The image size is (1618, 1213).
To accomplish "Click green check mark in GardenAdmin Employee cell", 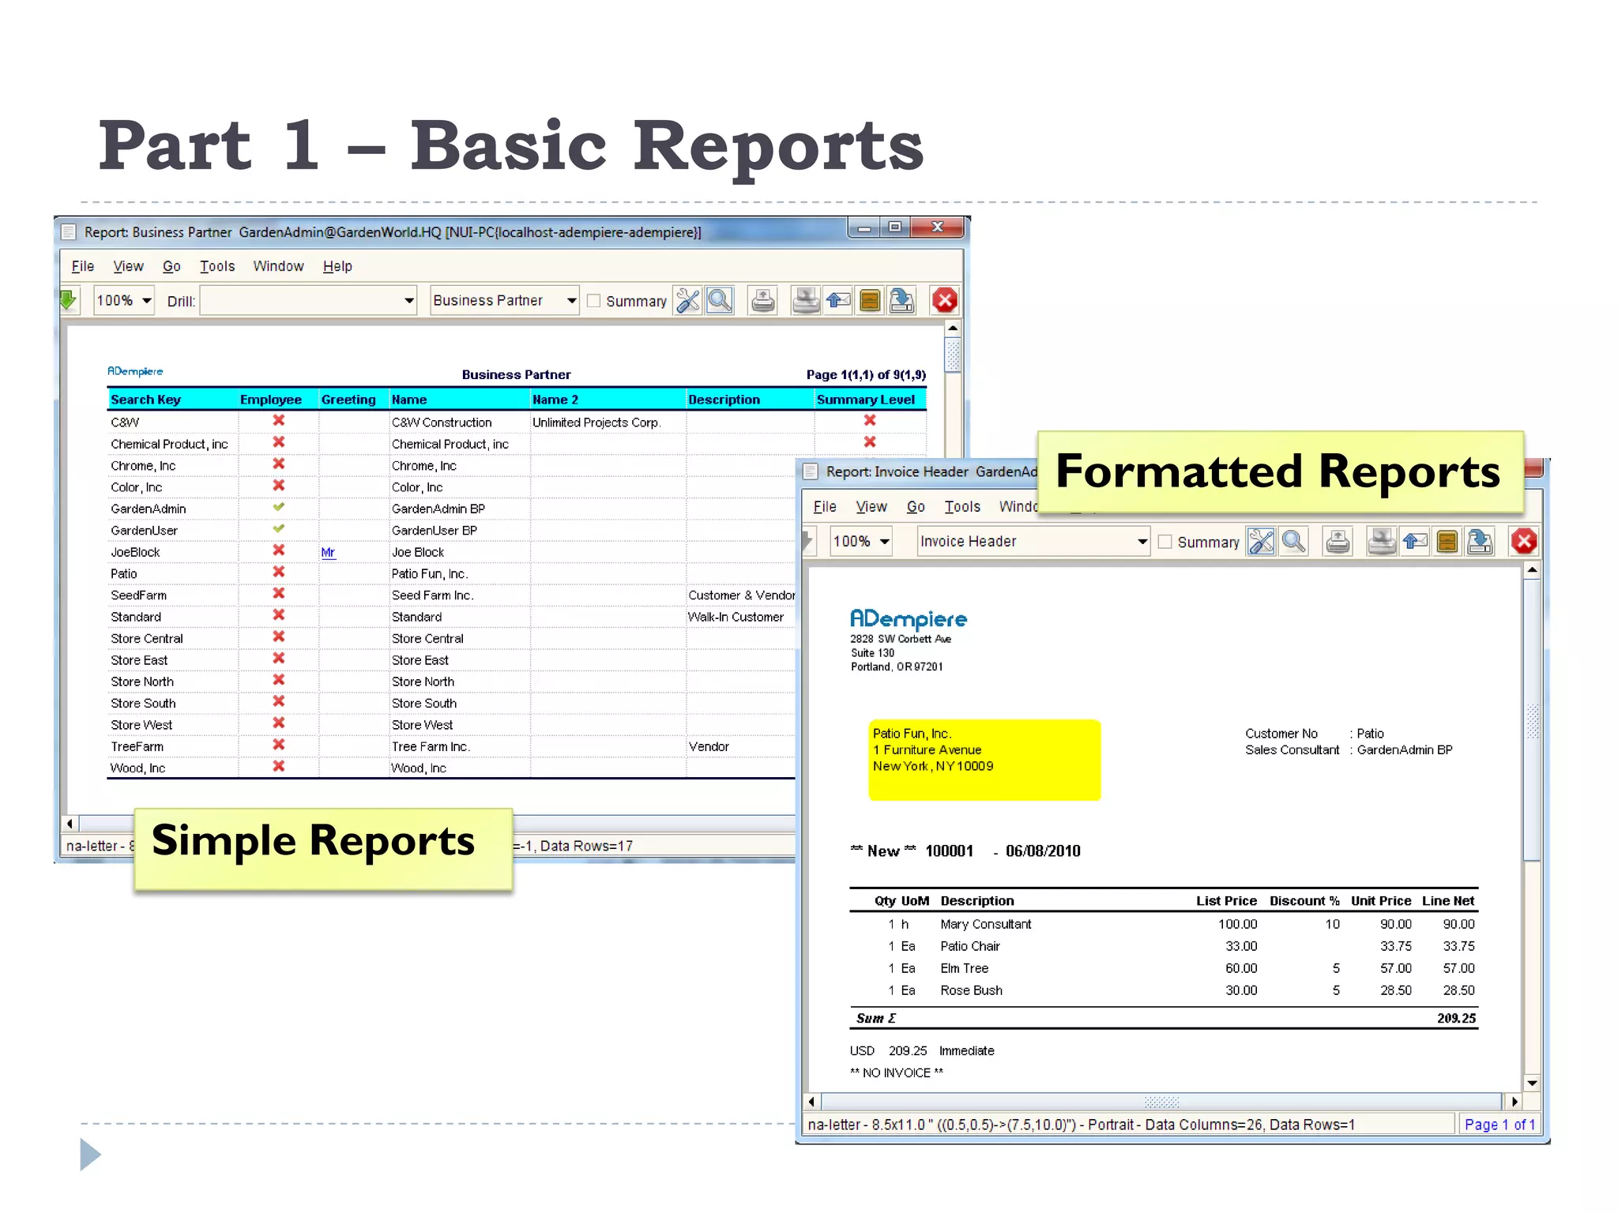I will tap(279, 507).
